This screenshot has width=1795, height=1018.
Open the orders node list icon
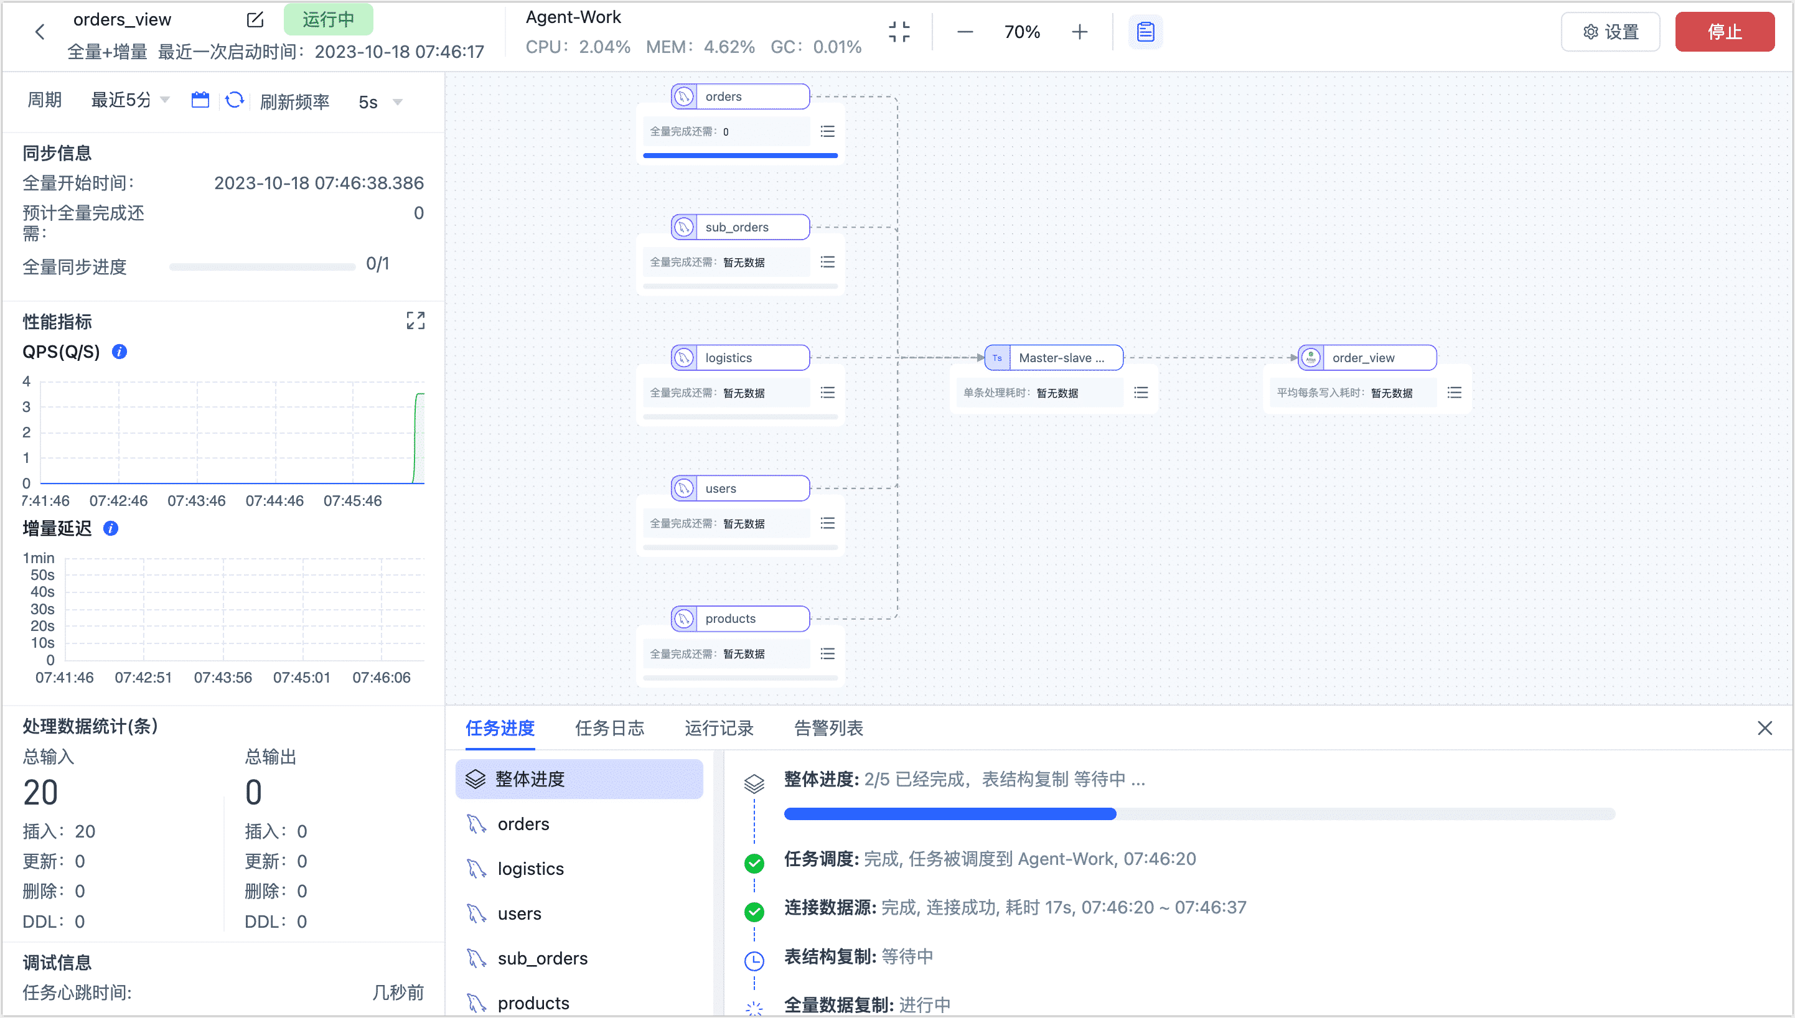(x=827, y=131)
